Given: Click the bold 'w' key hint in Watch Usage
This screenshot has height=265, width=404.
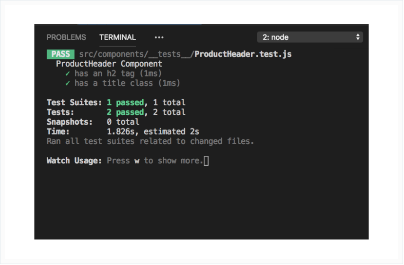Looking at the screenshot, I should coord(137,161).
